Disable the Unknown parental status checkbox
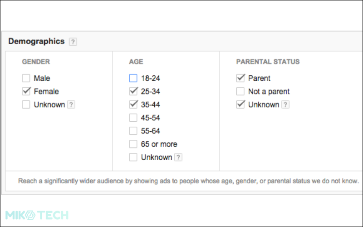 pyautogui.click(x=240, y=104)
